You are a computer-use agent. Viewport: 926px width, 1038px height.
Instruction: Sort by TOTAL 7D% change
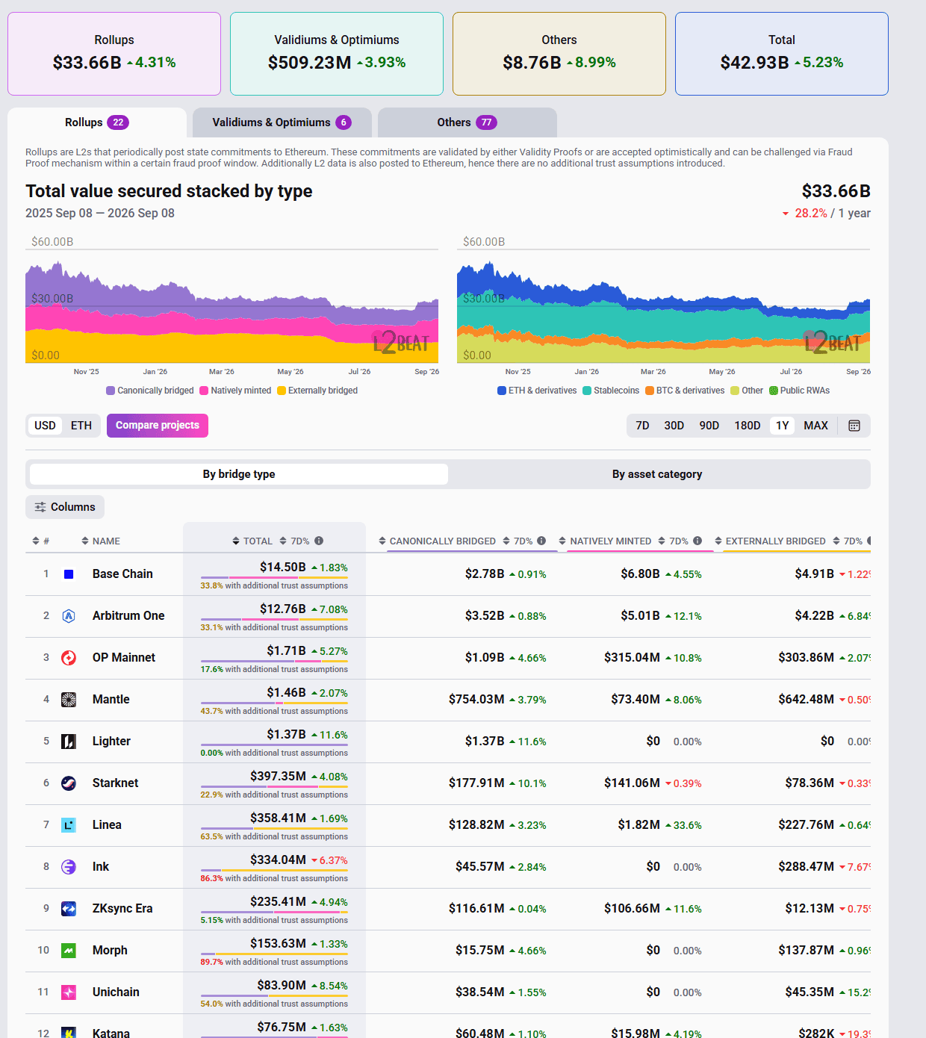coord(294,541)
